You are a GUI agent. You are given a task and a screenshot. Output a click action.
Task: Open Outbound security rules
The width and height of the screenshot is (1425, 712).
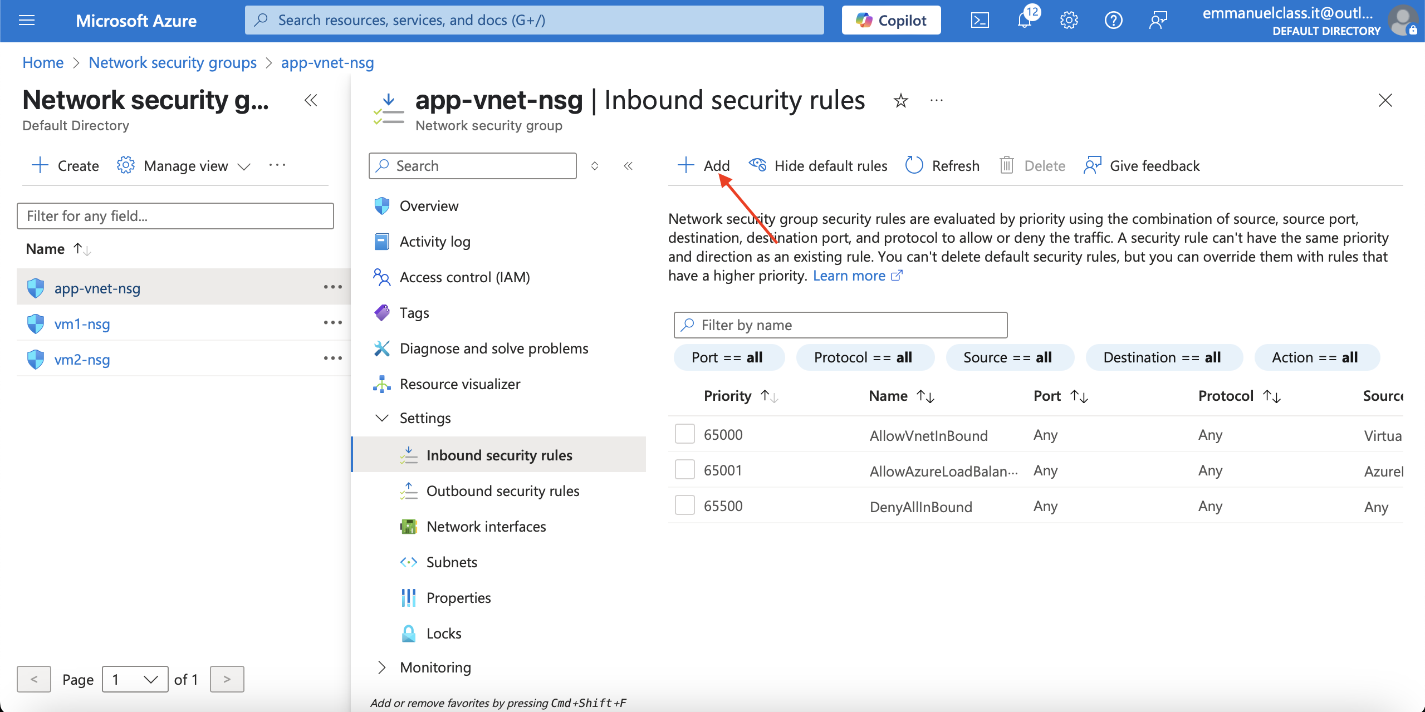click(x=503, y=491)
